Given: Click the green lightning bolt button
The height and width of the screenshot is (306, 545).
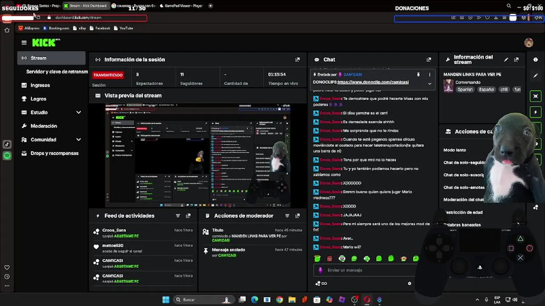Looking at the screenshot, I should point(536,112).
